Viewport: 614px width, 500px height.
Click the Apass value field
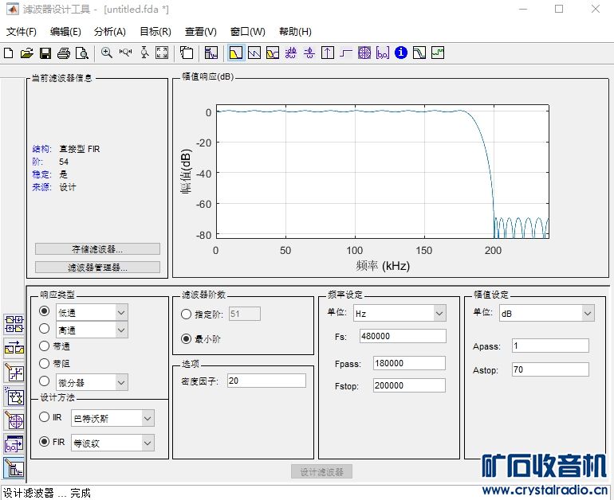550,346
